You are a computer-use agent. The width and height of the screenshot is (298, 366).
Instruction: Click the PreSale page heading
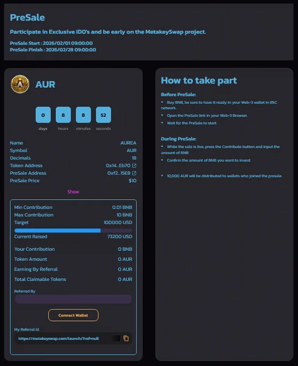(x=27, y=18)
